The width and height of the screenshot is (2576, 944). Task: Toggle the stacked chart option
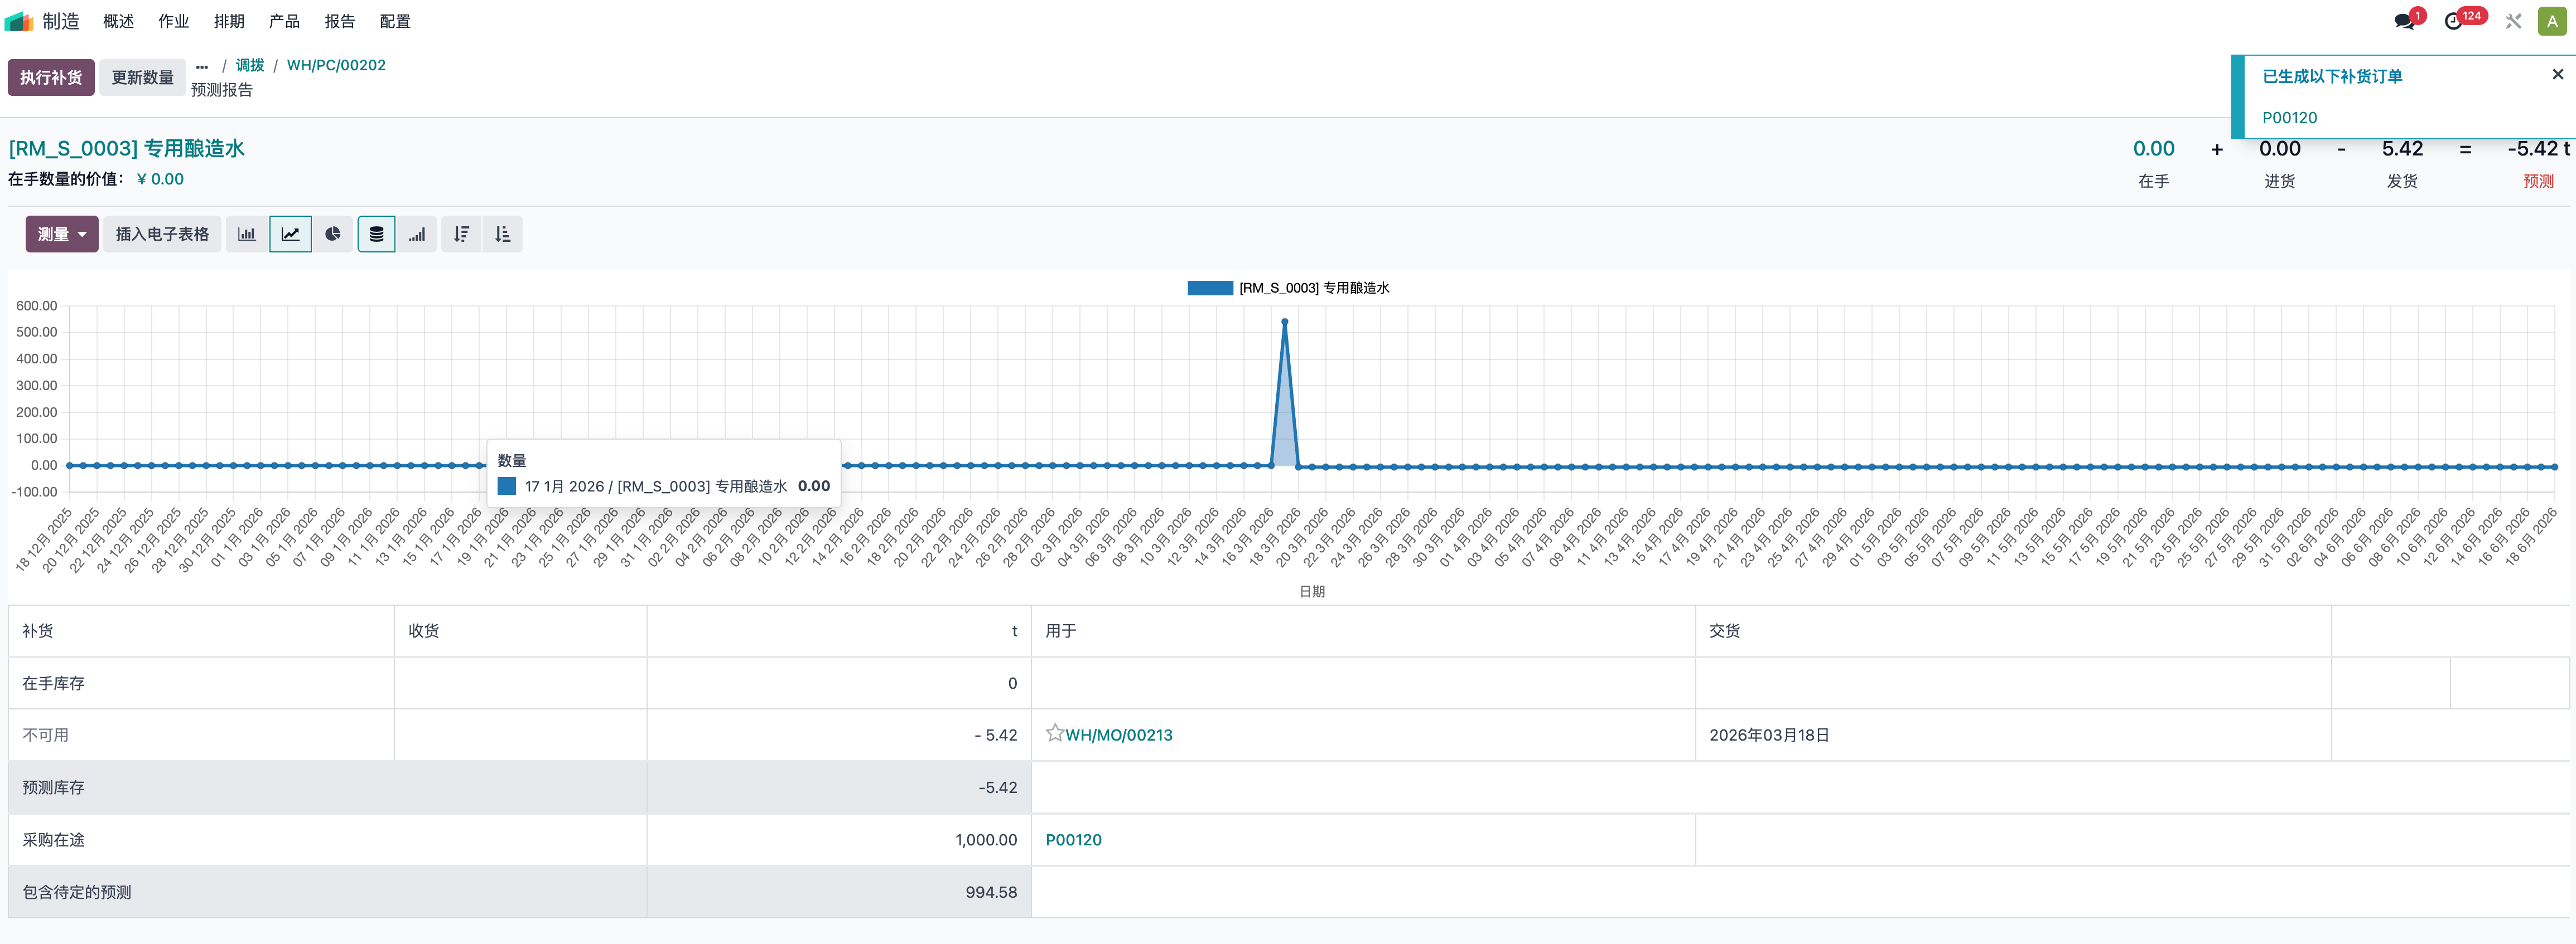(x=376, y=233)
